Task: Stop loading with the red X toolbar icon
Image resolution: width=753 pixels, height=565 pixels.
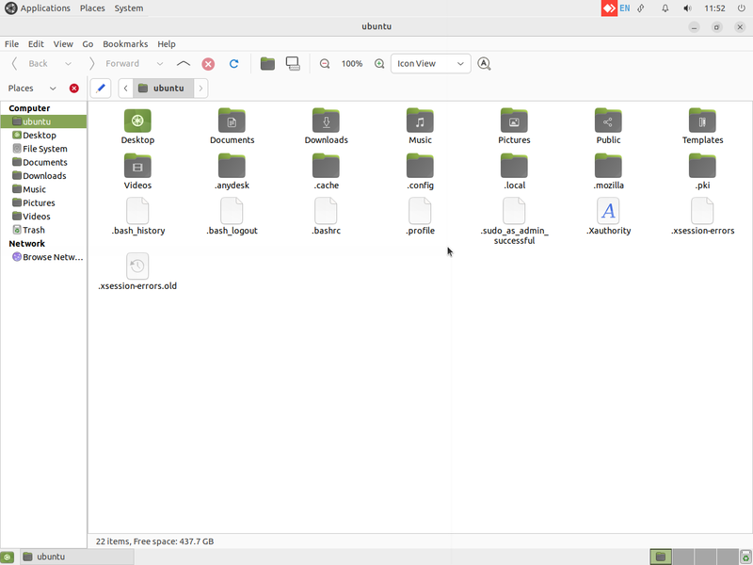Action: click(208, 64)
